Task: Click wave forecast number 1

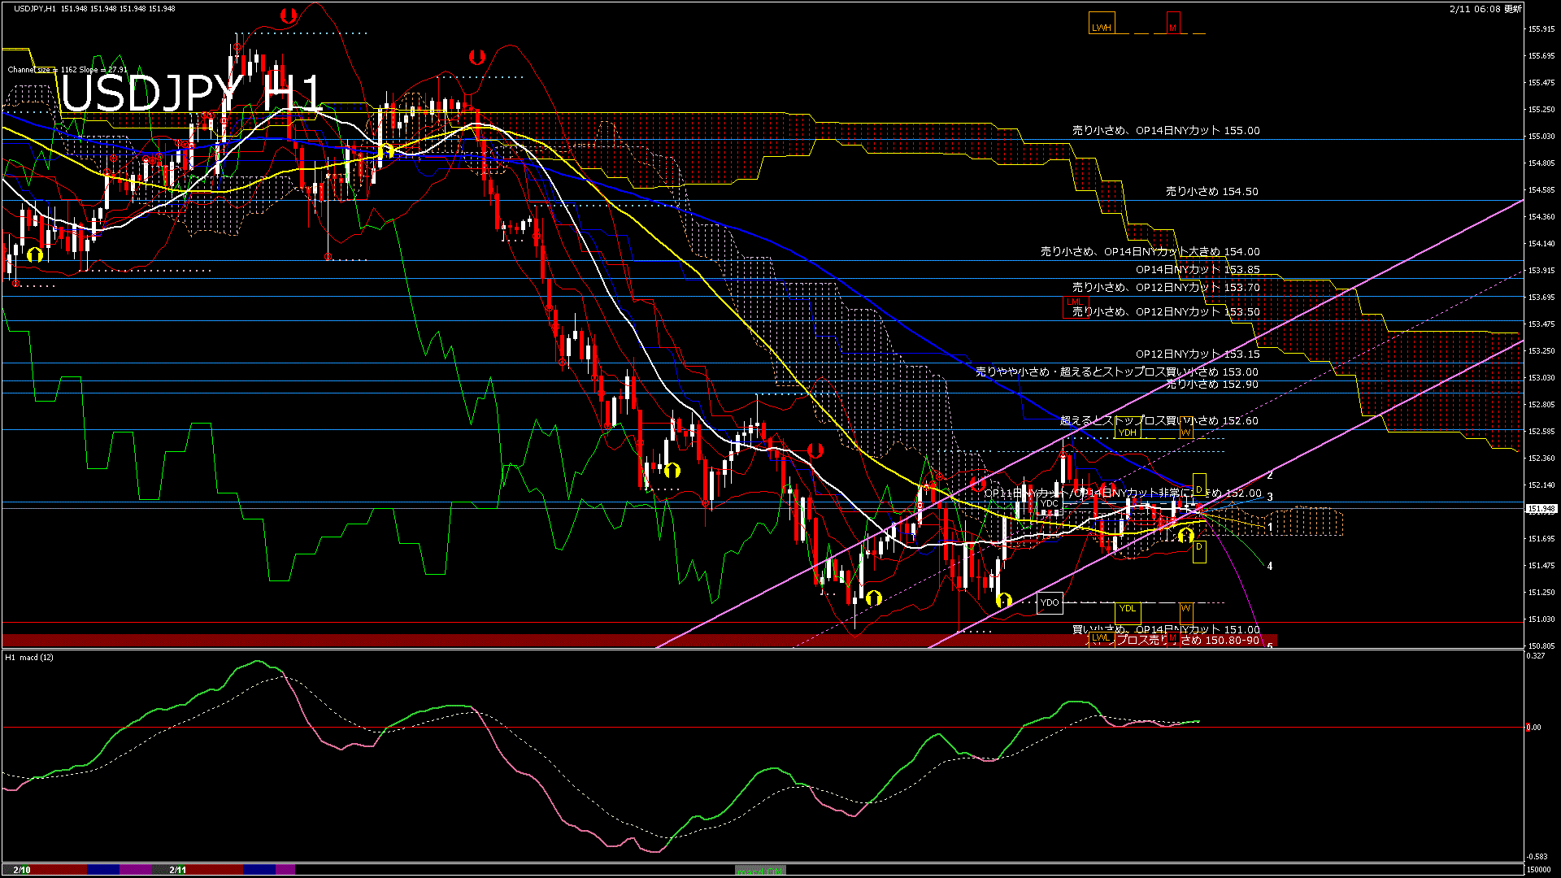Action: point(1270,528)
